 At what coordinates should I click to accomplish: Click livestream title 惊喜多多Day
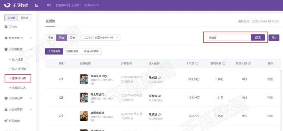point(99,76)
